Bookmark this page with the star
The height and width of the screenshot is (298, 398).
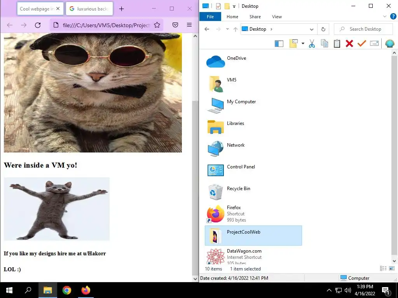point(157,25)
